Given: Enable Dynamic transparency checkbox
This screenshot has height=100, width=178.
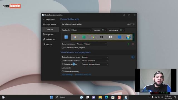Looking at the screenshot, I should tap(63, 71).
